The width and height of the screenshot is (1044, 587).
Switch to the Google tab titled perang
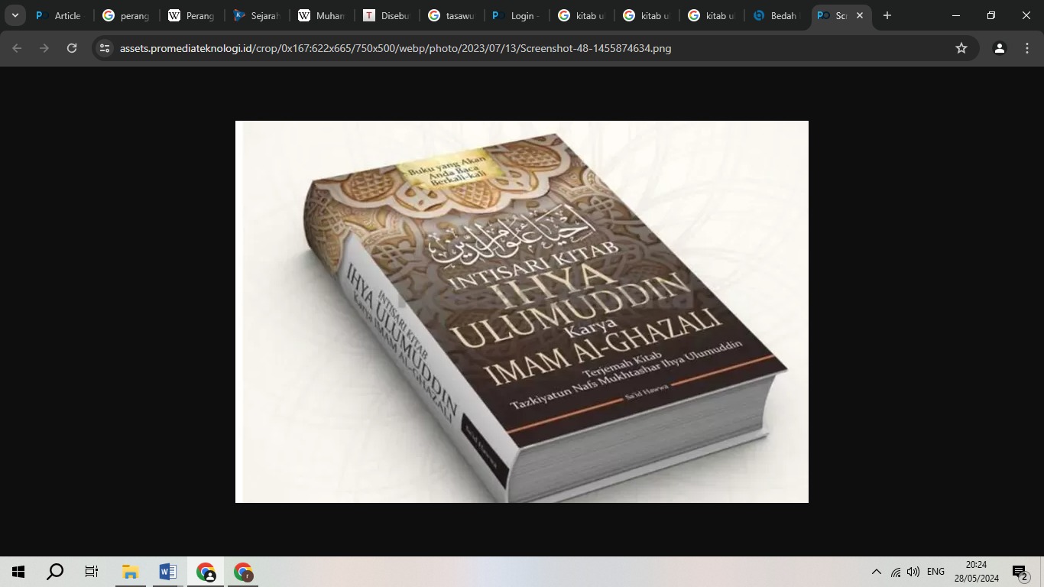[125, 15]
